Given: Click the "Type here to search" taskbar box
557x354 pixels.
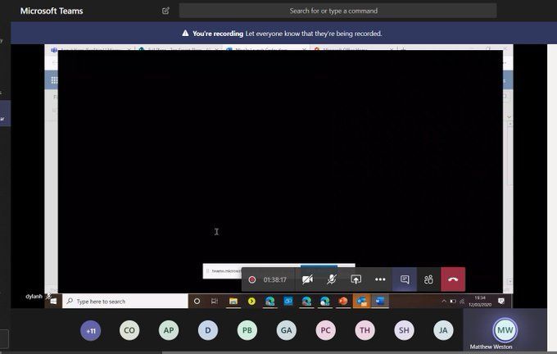Looking at the screenshot, I should click(x=125, y=302).
